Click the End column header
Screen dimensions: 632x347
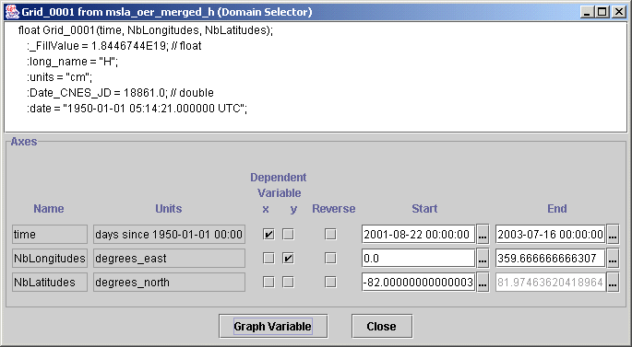(x=557, y=209)
